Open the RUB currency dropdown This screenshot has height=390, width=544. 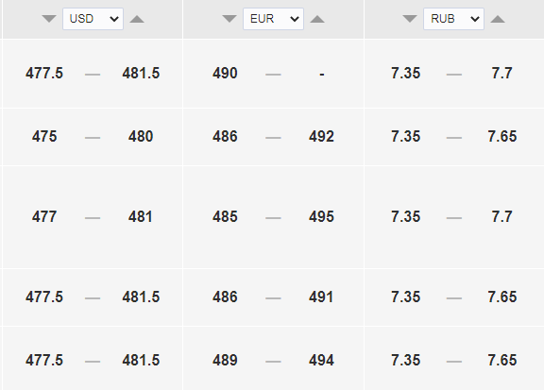tap(453, 19)
